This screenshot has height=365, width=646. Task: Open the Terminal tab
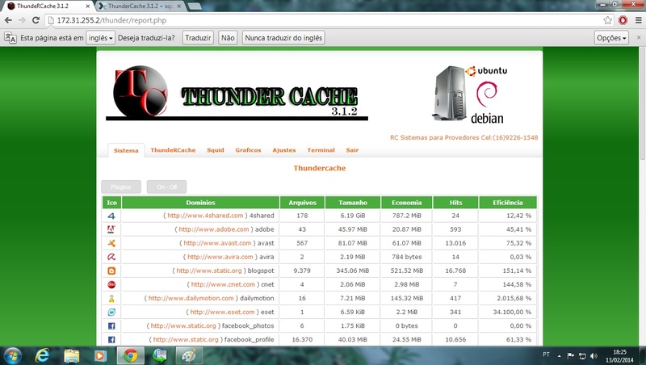[x=321, y=150]
